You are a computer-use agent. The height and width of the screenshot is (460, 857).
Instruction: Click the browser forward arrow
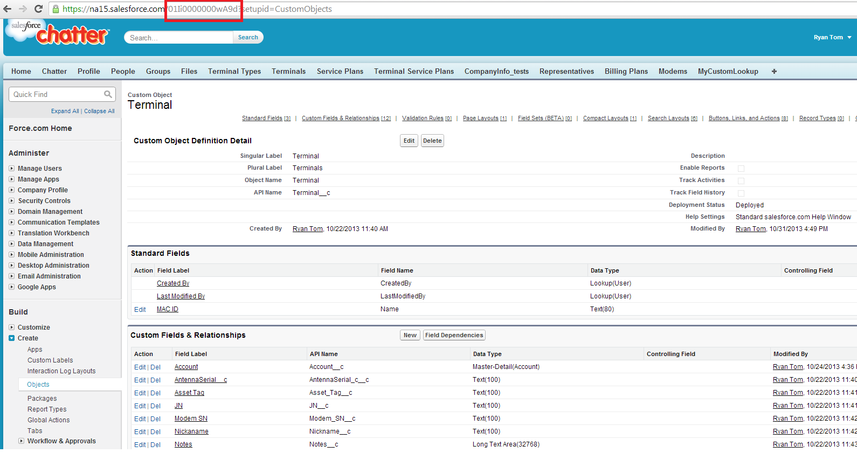(x=23, y=9)
